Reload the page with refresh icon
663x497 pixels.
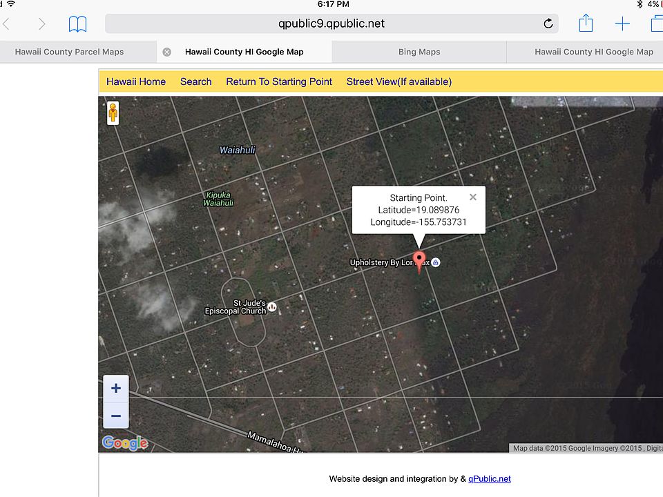tap(548, 24)
